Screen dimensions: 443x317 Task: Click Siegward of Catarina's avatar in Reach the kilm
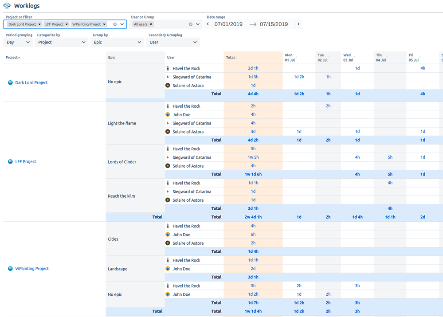[x=168, y=191]
